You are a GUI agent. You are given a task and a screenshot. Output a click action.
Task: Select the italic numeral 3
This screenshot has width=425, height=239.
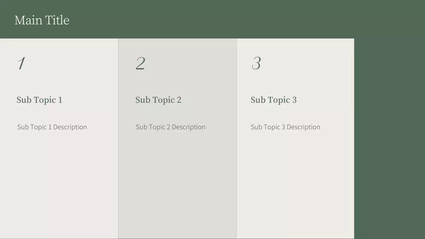coord(256,63)
